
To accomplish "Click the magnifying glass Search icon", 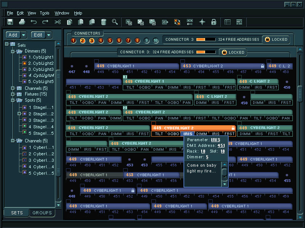I will [x=115, y=22].
